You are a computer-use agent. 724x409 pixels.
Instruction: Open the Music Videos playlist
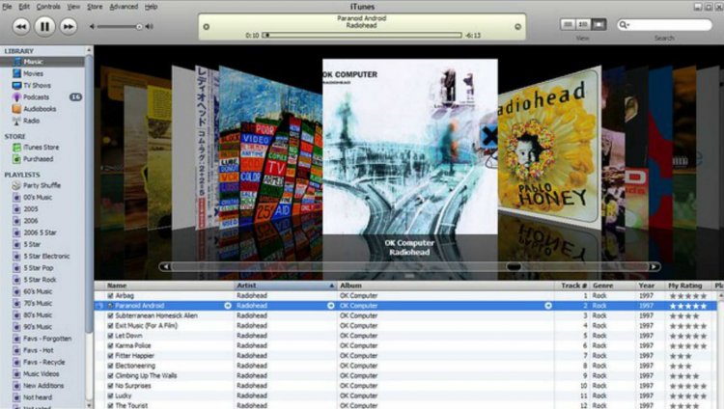coord(42,374)
